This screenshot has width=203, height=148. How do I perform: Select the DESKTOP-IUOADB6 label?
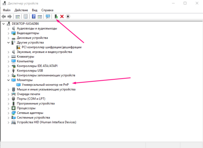pos(25,24)
